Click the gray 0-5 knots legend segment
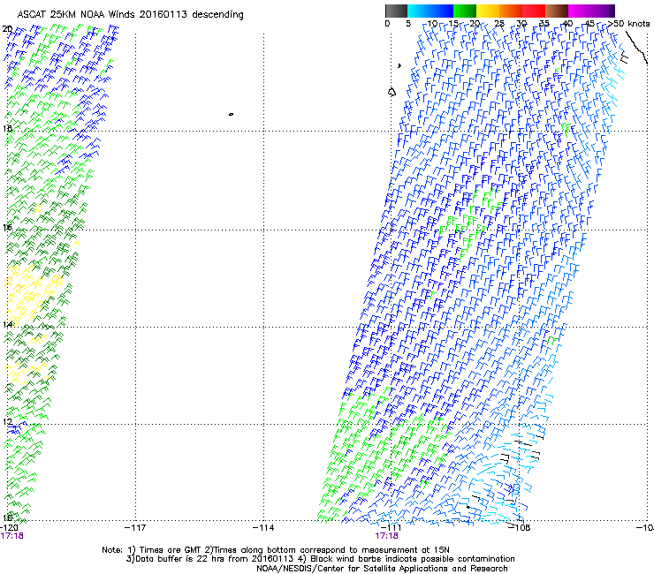Viewport: 654px width, 574px height. [396, 11]
